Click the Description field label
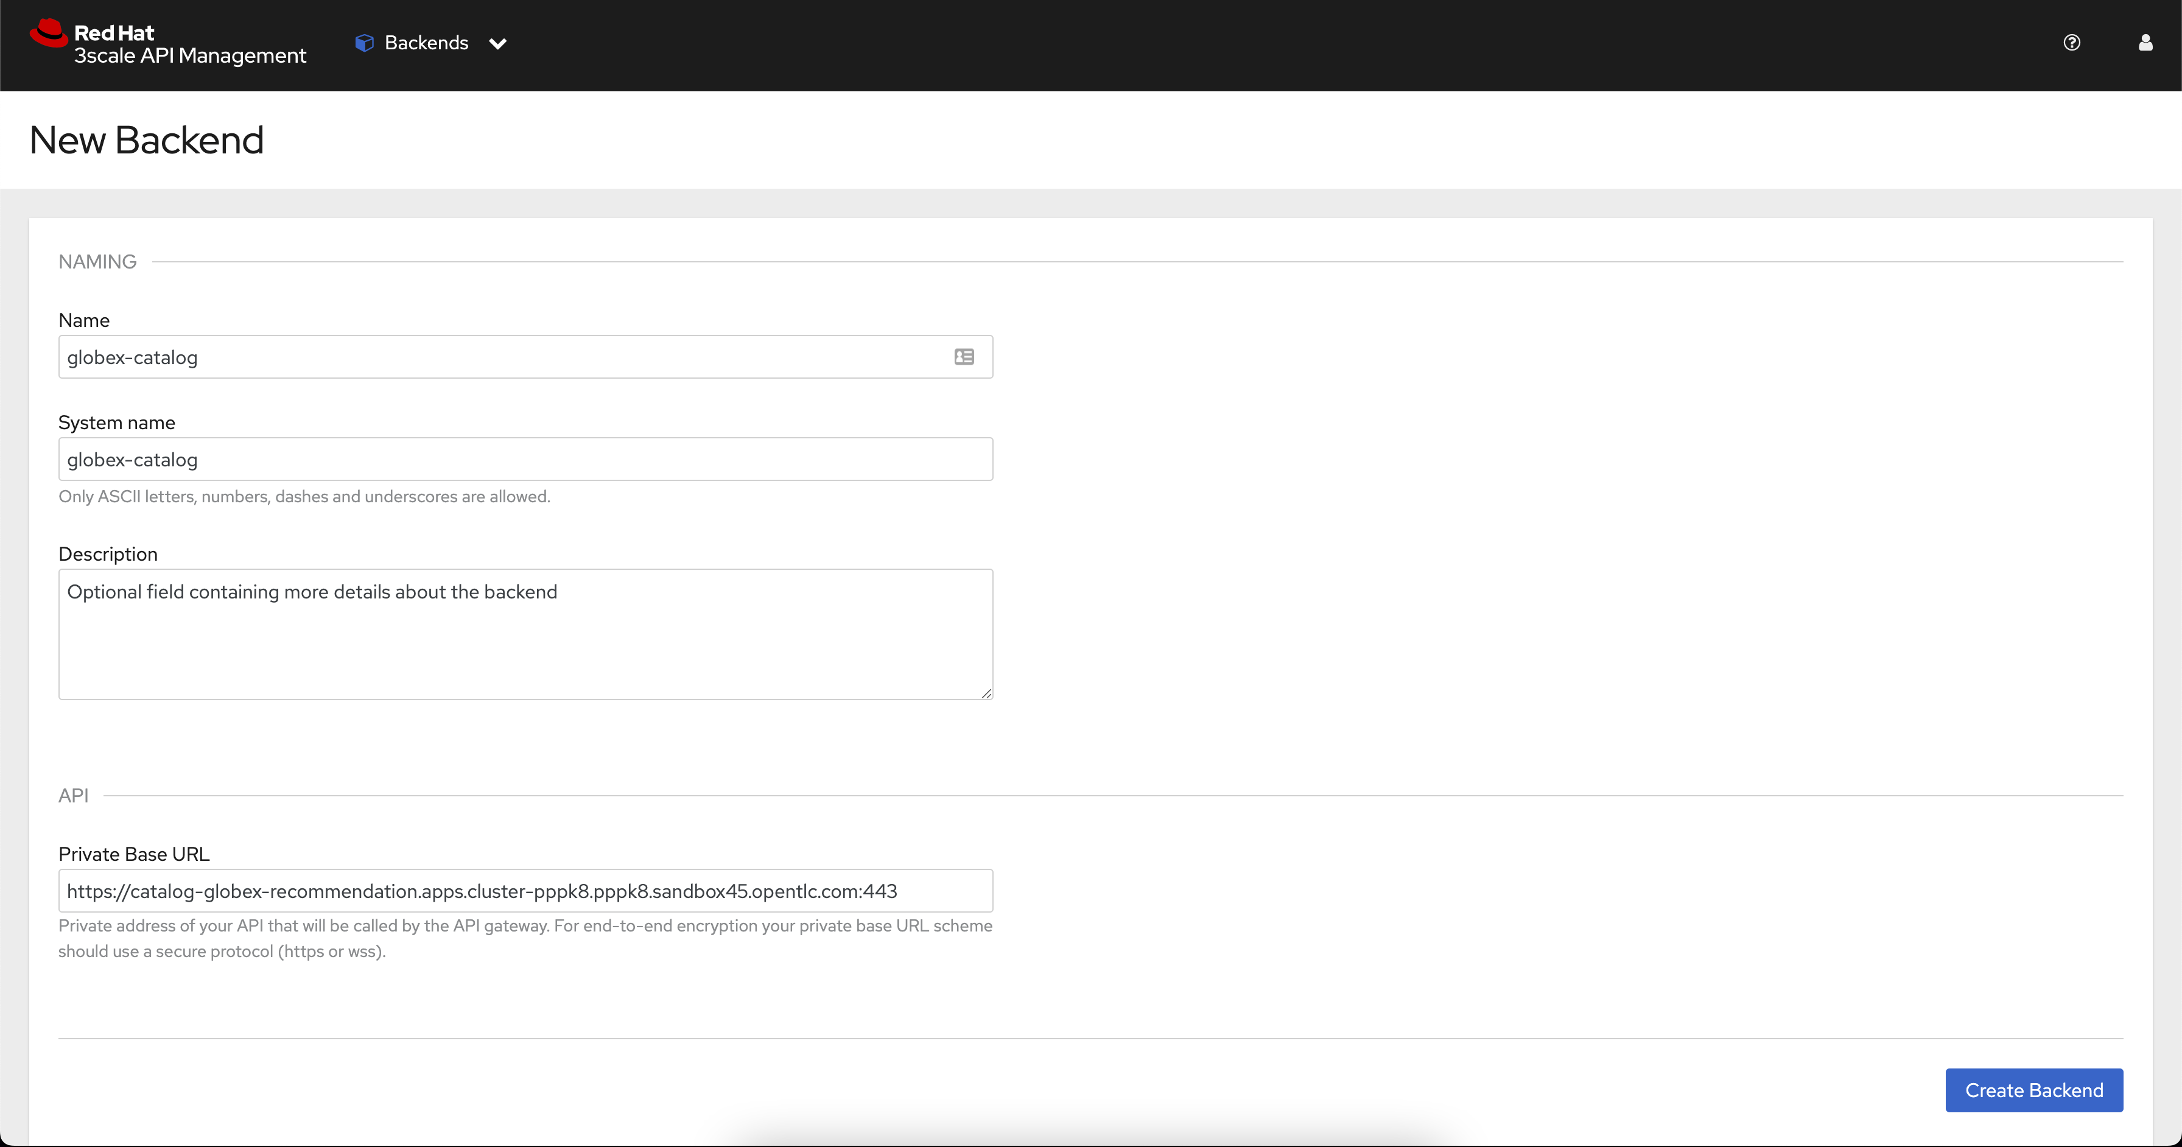This screenshot has width=2182, height=1147. pos(108,554)
